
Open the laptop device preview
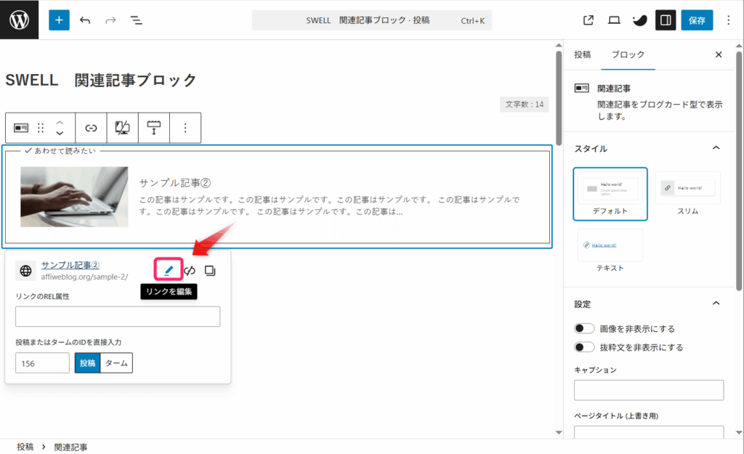pyautogui.click(x=614, y=20)
